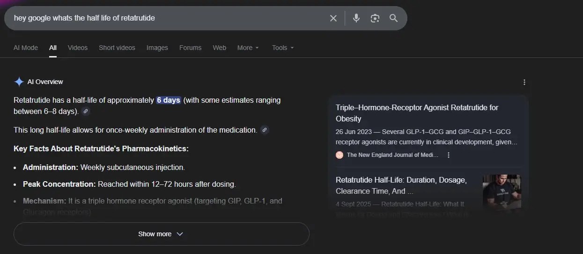Screen dimensions: 583x254
Task: Submit search with magnifying glass icon
Action: coord(393,18)
